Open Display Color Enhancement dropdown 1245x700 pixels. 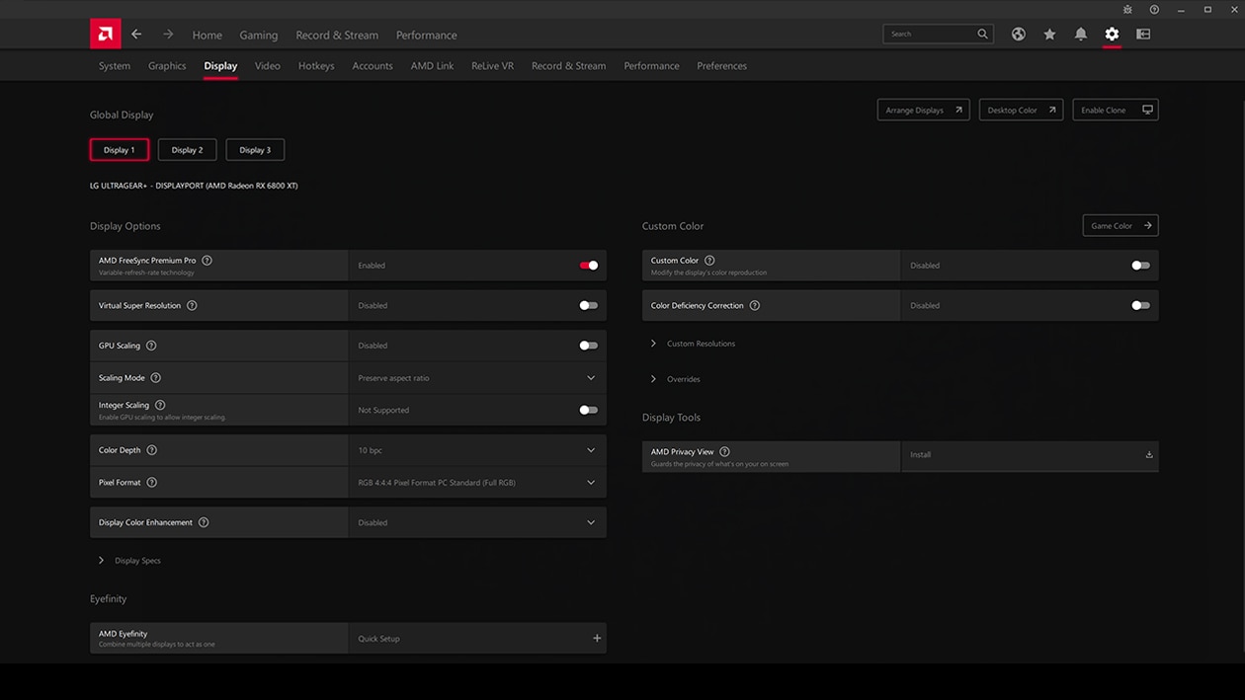(x=477, y=522)
